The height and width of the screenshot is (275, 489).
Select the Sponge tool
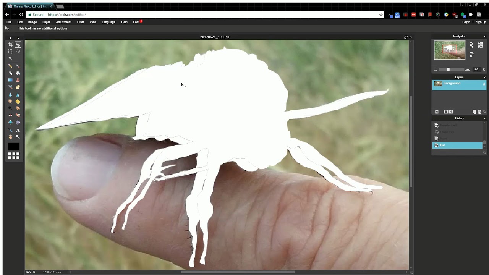tap(18, 102)
